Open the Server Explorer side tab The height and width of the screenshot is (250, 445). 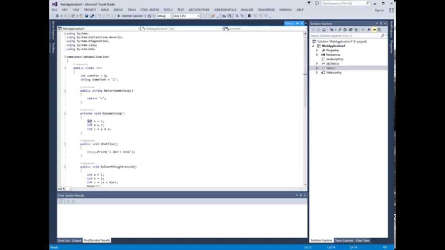53,30
